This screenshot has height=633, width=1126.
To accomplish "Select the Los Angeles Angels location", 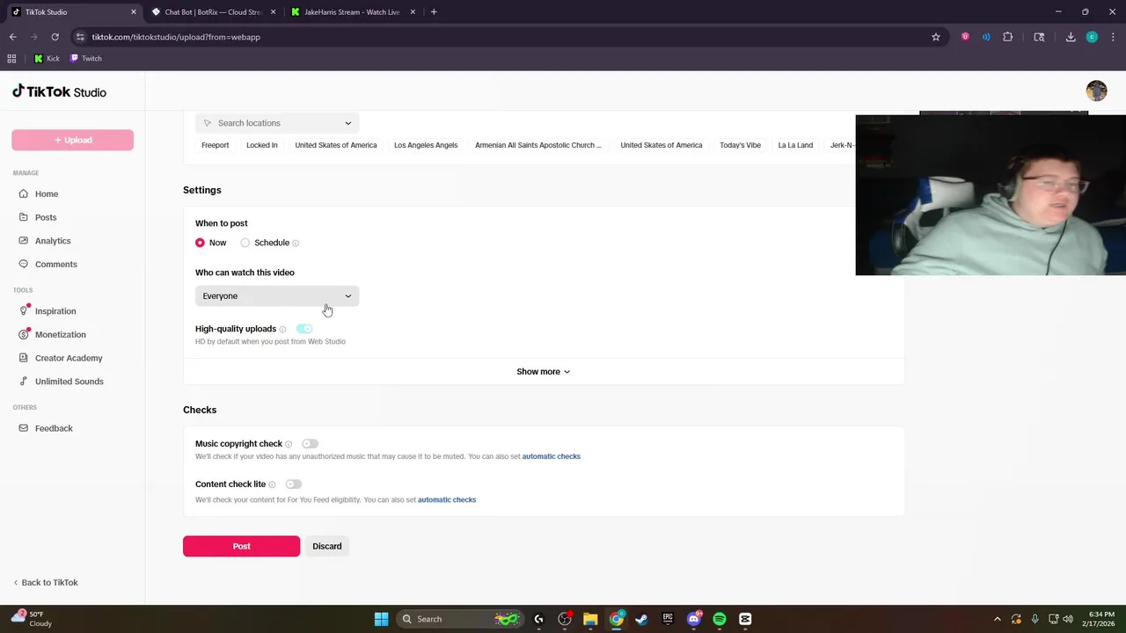I will [x=426, y=145].
